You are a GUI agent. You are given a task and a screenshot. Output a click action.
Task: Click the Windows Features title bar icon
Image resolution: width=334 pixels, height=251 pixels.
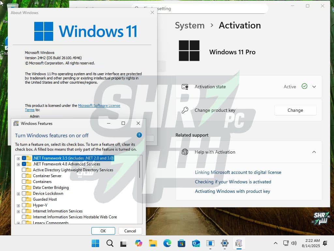[16, 123]
